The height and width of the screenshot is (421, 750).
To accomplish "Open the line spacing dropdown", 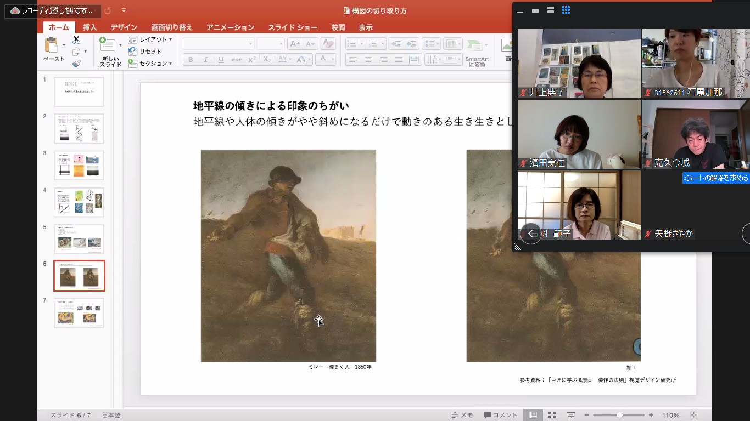I will coord(437,44).
